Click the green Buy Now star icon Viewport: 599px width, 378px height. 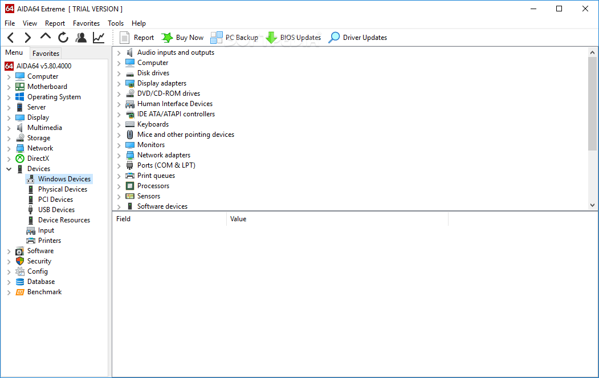[167, 38]
